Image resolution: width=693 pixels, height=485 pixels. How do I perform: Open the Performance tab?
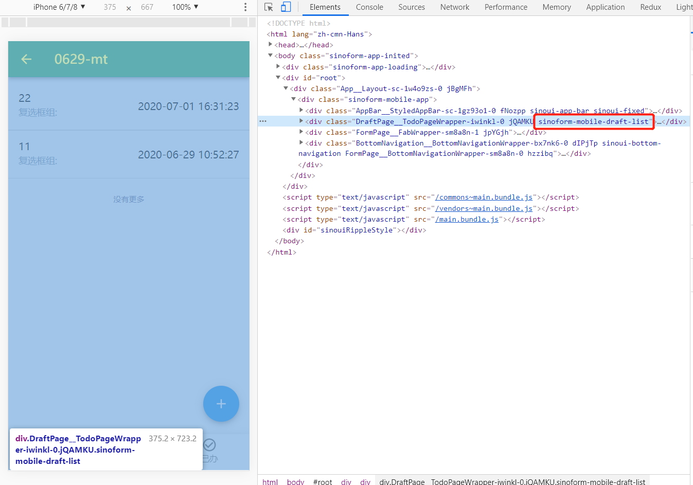point(506,7)
